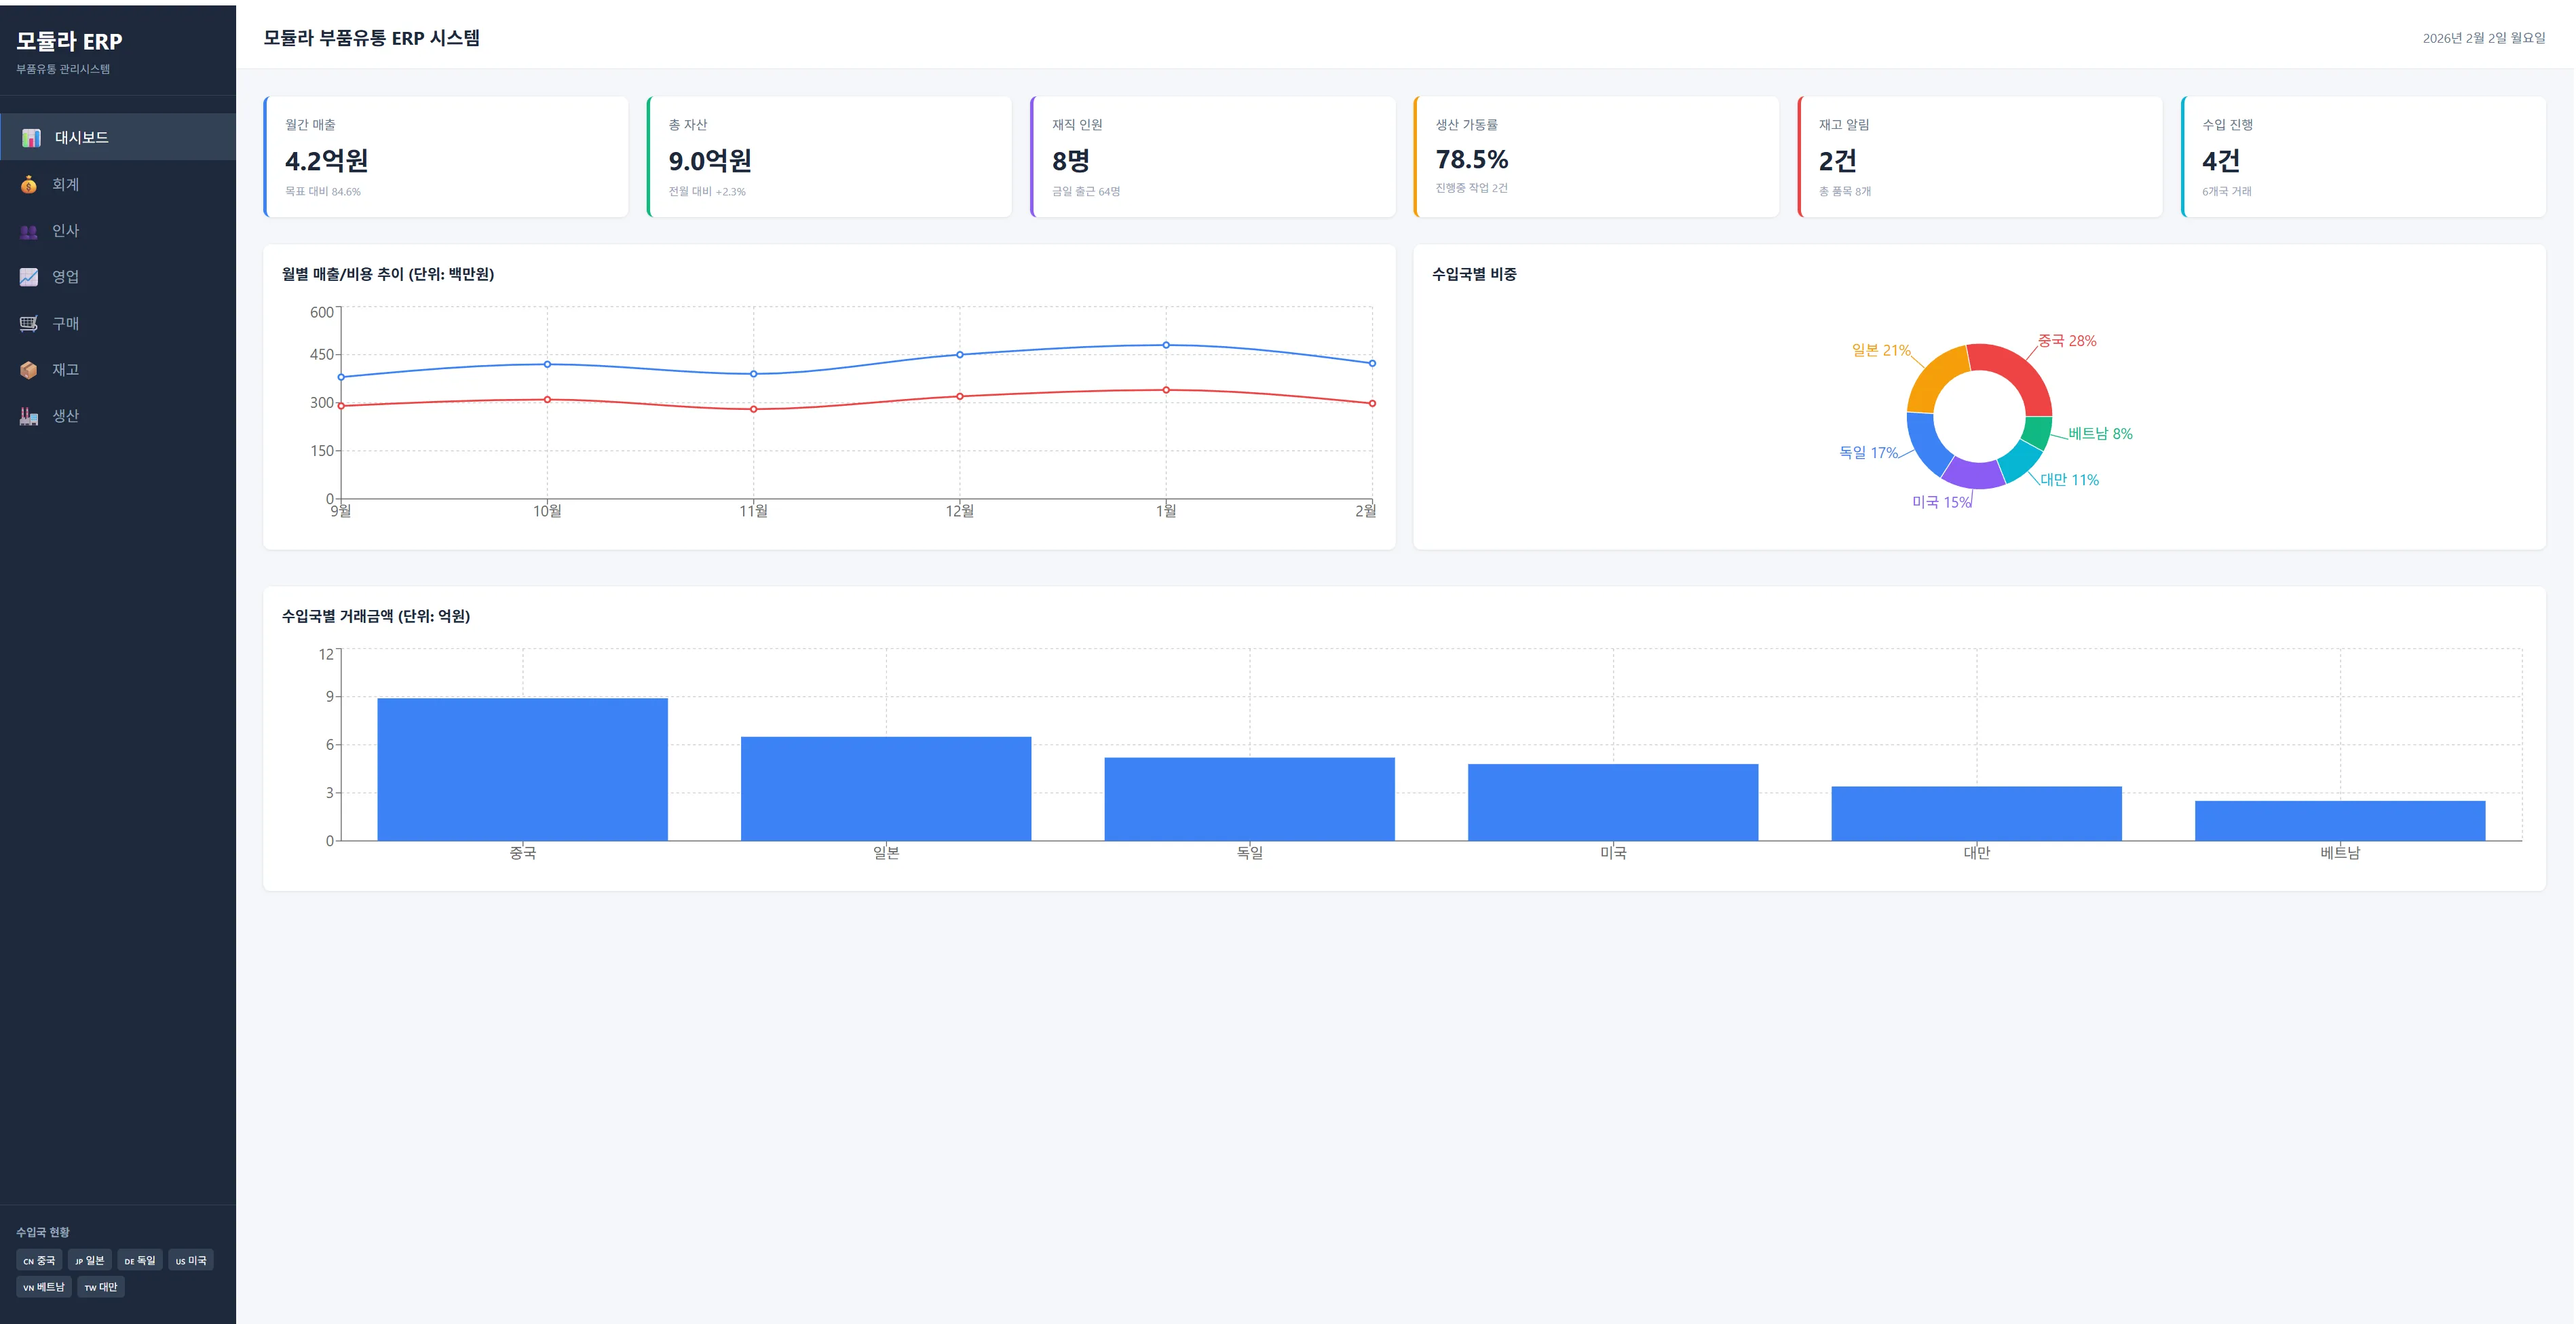Go to the 재고 menu label

(65, 370)
